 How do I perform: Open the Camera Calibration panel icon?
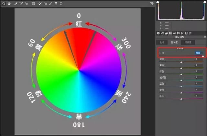[x=186, y=33]
